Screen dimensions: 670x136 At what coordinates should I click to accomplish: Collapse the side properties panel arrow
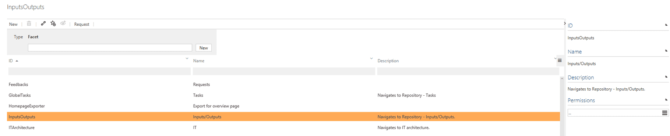[x=565, y=23]
